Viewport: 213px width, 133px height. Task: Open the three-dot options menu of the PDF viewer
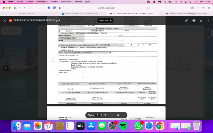click(208, 20)
